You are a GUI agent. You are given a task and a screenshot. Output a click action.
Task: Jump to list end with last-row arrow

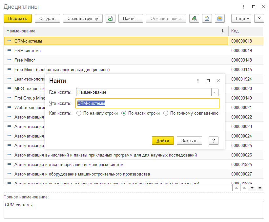[260, 188]
